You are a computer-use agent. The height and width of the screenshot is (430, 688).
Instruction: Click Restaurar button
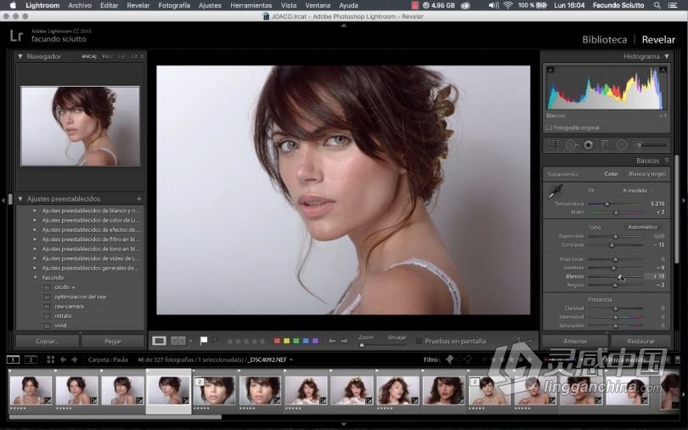(x=640, y=341)
